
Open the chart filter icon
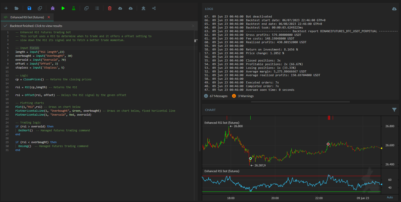click(394, 110)
